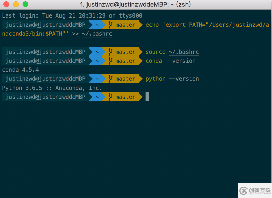Maximize the terminal using the green button
The height and width of the screenshot is (198, 272).
coord(25,5)
